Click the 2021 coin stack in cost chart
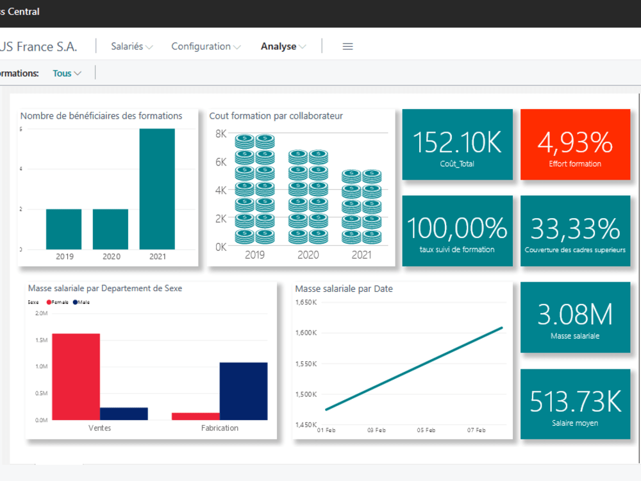The image size is (641, 481). [362, 207]
